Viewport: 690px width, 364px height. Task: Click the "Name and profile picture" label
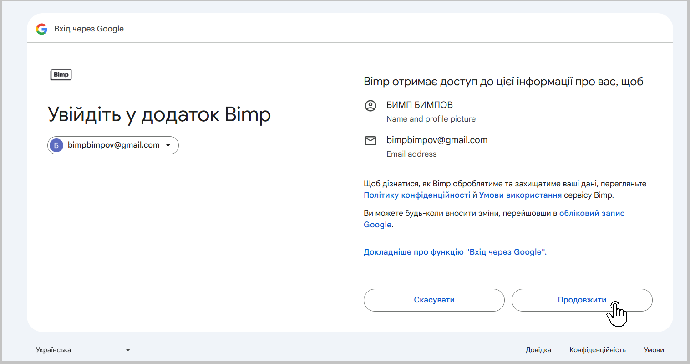pos(431,119)
